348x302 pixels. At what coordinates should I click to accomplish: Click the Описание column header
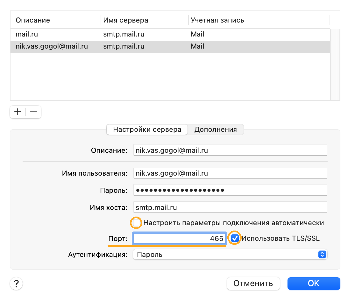tap(55, 20)
